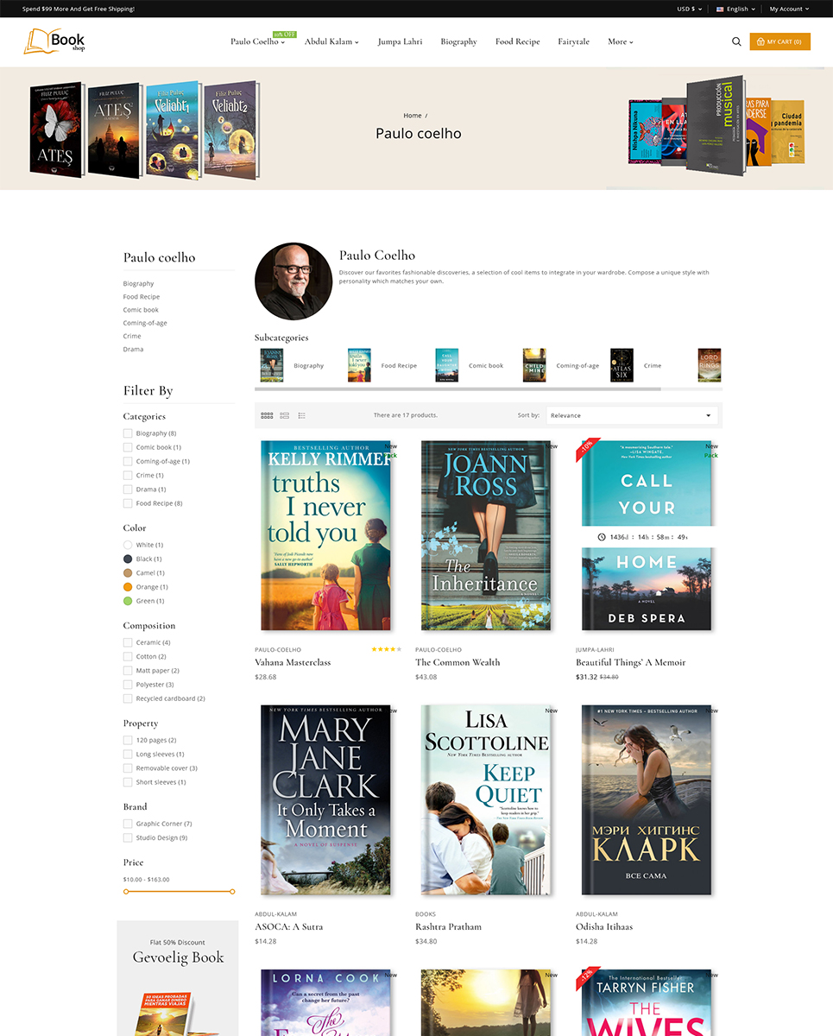Image resolution: width=833 pixels, height=1036 pixels.
Task: Click the Book Shop logo
Action: 54,41
